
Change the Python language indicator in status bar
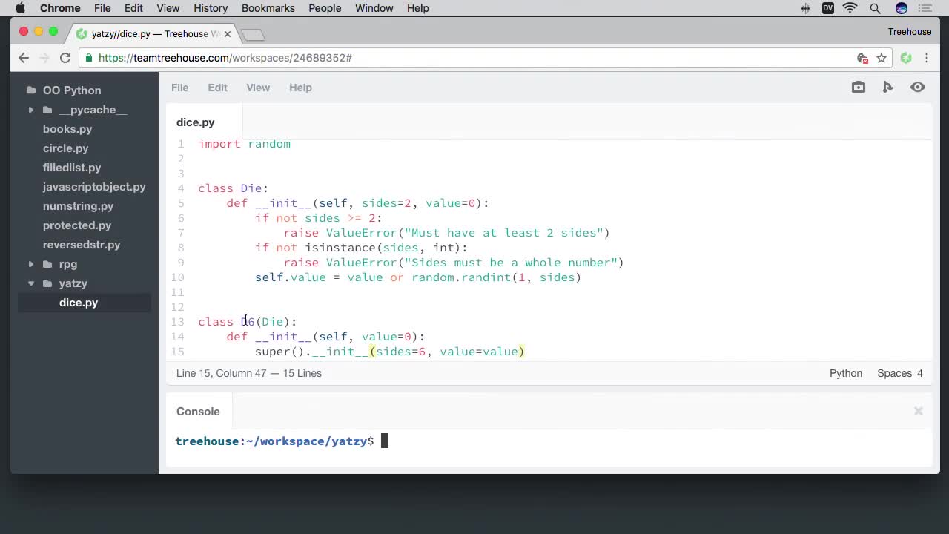click(x=845, y=373)
